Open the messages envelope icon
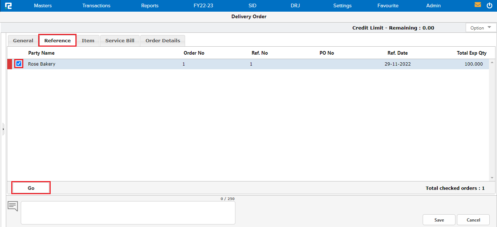The height and width of the screenshot is (227, 497). coord(477,5)
